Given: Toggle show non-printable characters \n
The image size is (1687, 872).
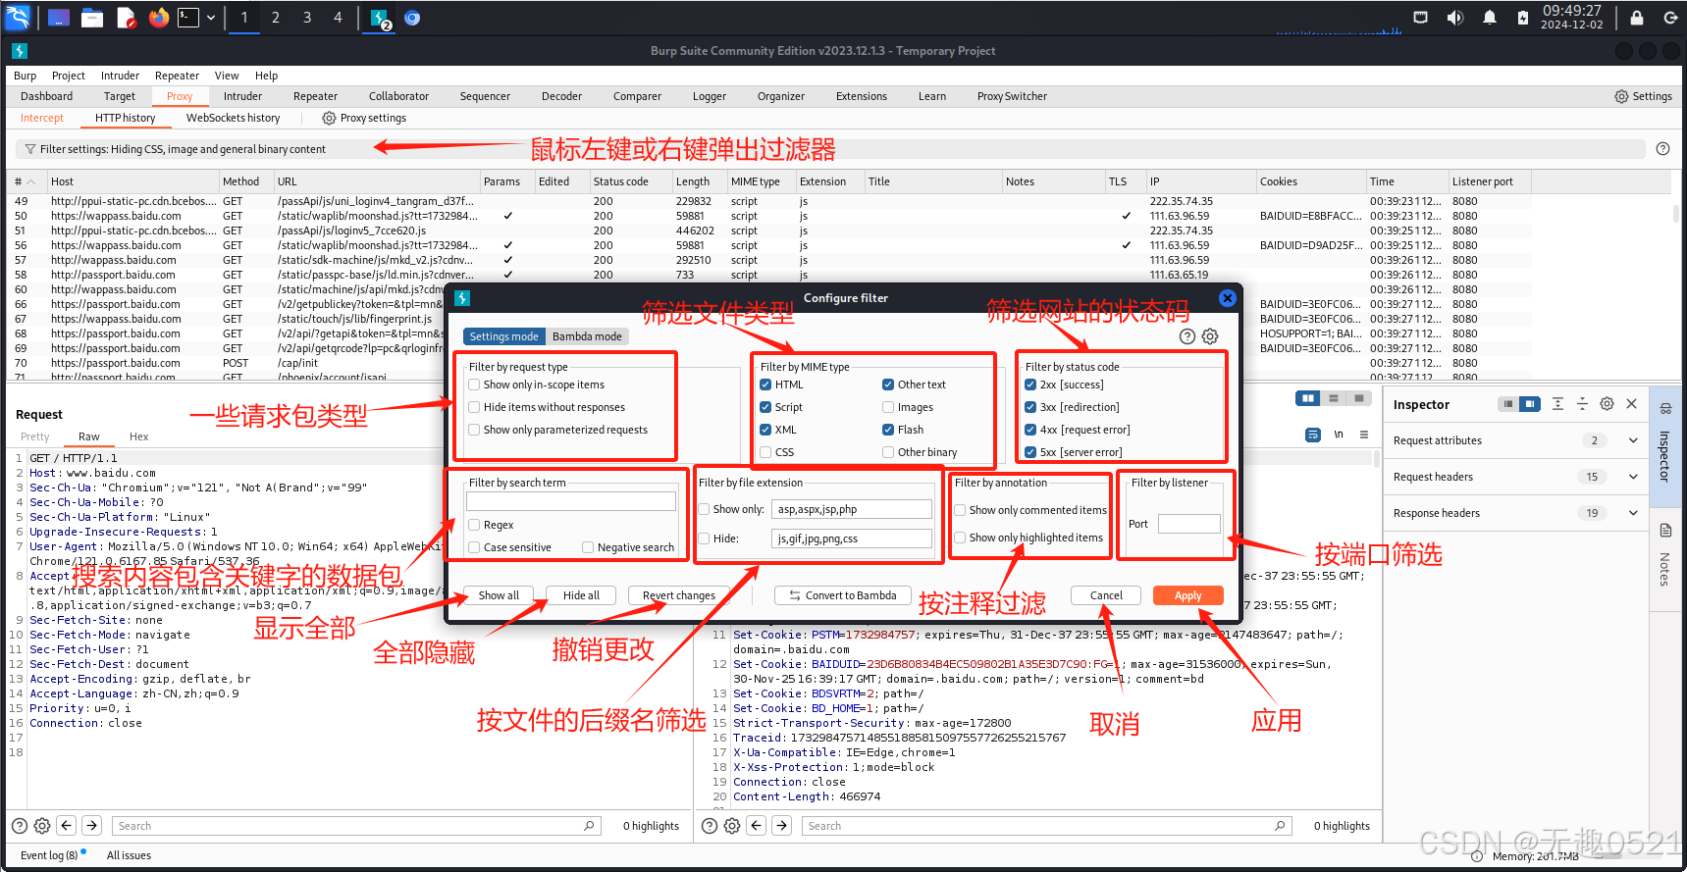Looking at the screenshot, I should (x=1339, y=435).
